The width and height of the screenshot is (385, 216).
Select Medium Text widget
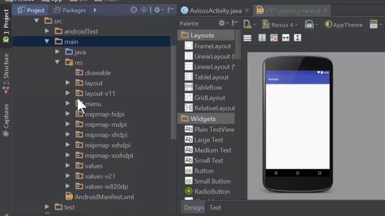pos(208,150)
